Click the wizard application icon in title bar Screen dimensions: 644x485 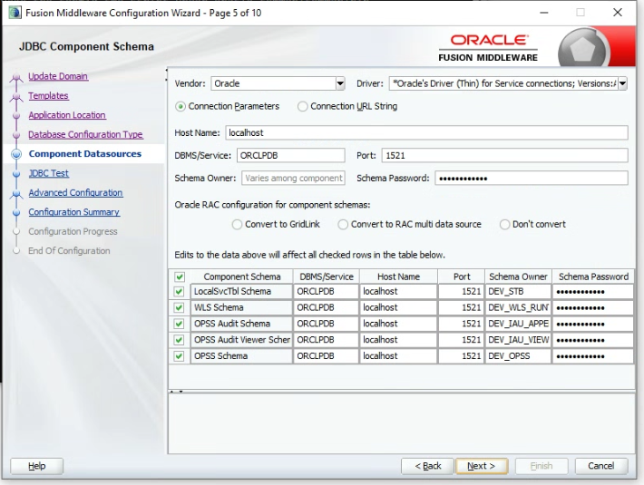point(15,13)
